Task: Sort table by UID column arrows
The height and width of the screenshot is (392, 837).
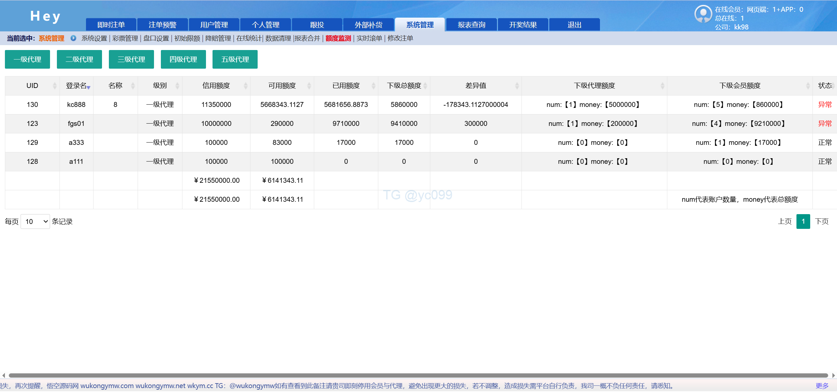Action: (55, 86)
